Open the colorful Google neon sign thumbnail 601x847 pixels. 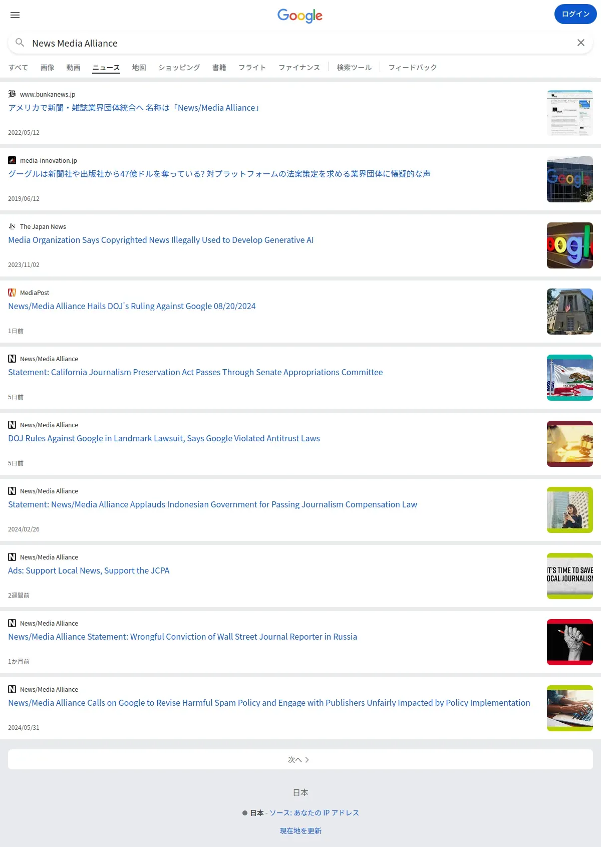[x=570, y=245]
